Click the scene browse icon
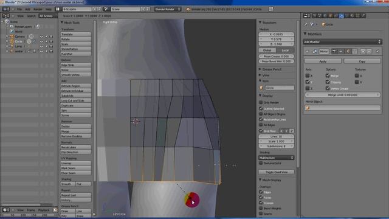 pos(106,9)
